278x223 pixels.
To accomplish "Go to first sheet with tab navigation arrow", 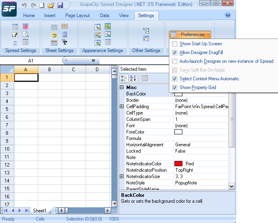I will (x=6, y=210).
